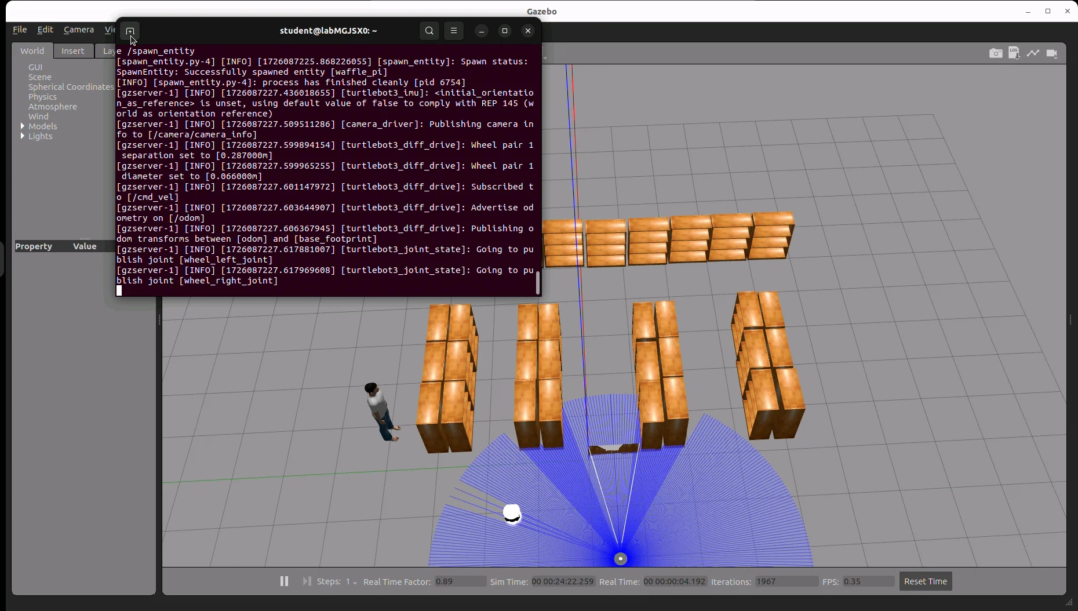This screenshot has width=1078, height=611.
Task: Open the terminal search icon
Action: click(429, 31)
